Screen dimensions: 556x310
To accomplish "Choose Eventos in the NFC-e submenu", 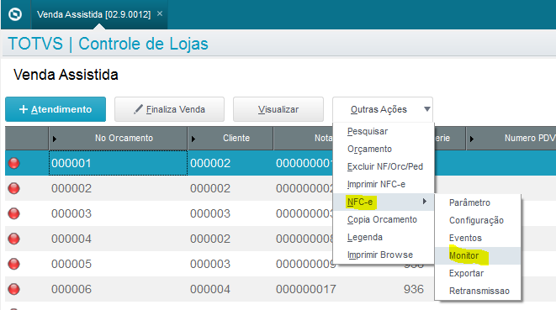I will point(478,238).
